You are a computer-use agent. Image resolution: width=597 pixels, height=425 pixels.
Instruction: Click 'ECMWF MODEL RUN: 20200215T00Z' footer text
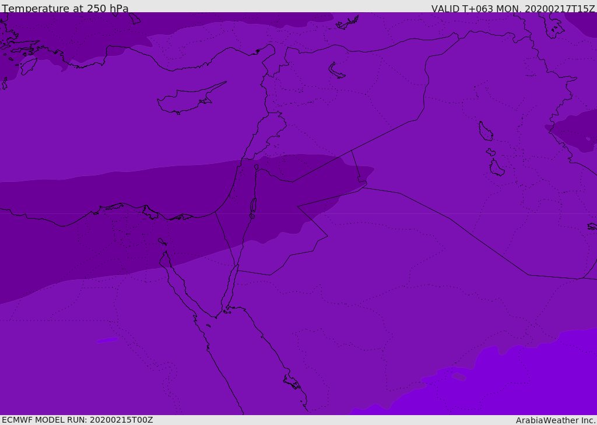(78, 420)
